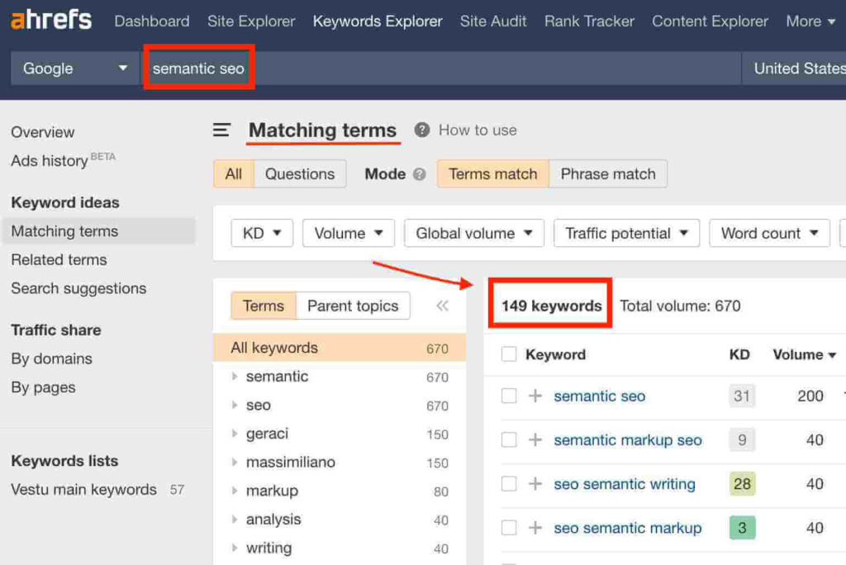The width and height of the screenshot is (846, 565).
Task: Click the semantic seo search input field
Action: (198, 69)
